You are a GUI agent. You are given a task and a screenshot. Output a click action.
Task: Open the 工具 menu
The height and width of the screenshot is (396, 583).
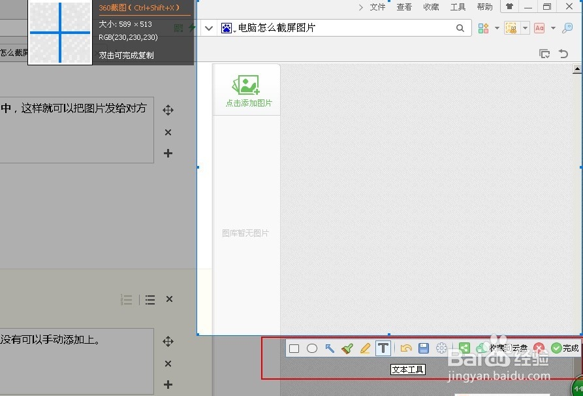pos(458,7)
